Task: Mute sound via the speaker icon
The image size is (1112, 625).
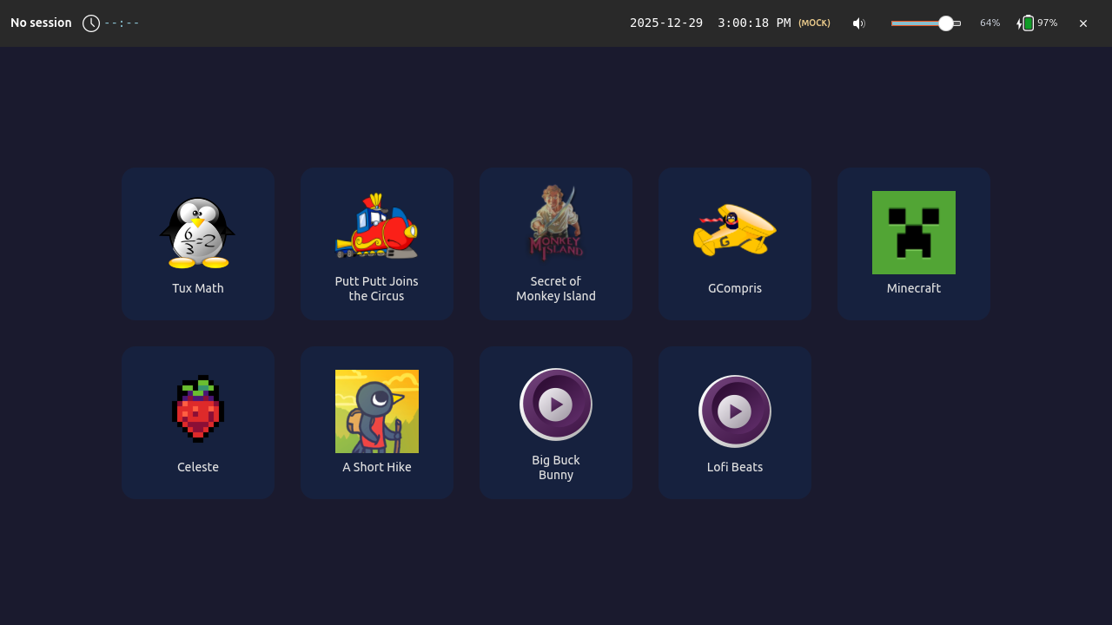Action: (x=858, y=23)
